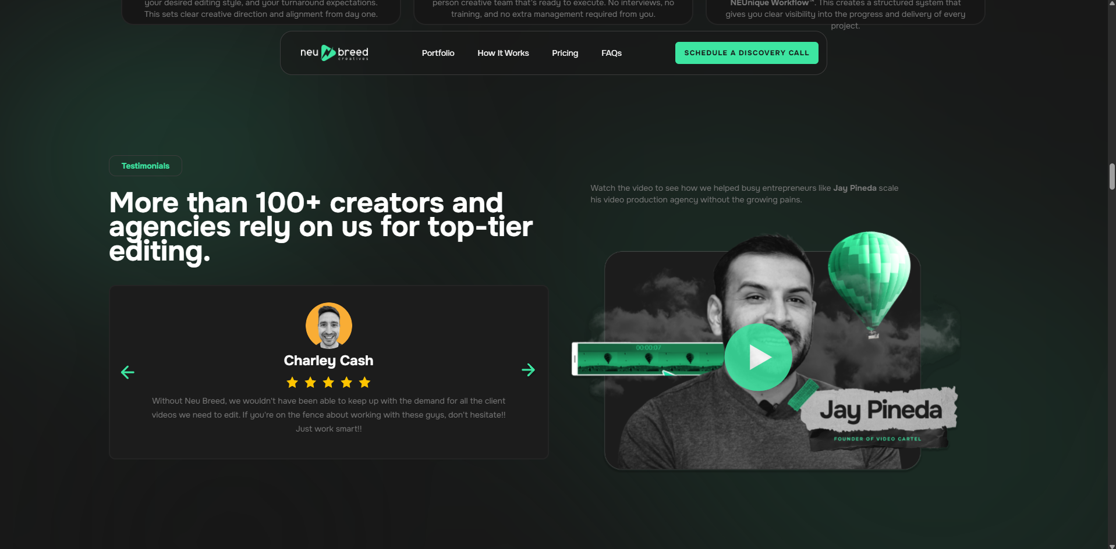1116x549 pixels.
Task: Open the How It Works nav link
Action: click(503, 53)
